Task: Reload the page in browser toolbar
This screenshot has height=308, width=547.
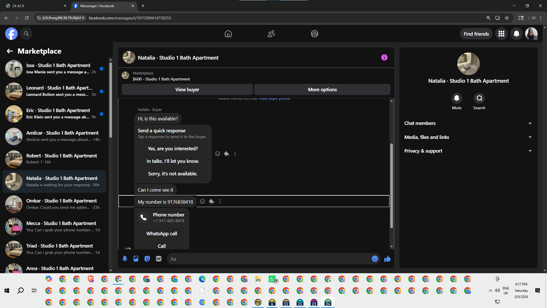Action: (27, 18)
